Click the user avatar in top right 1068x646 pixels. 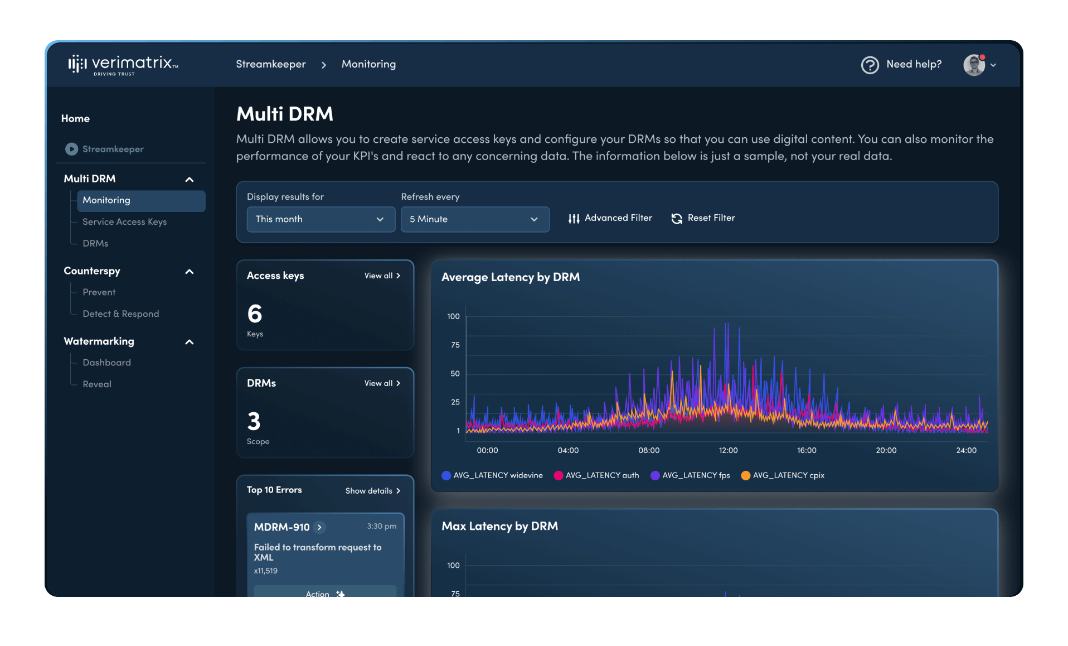[973, 65]
